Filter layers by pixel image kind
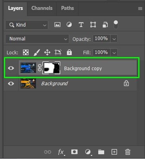This screenshot has height=159, width=145. coord(57,25)
